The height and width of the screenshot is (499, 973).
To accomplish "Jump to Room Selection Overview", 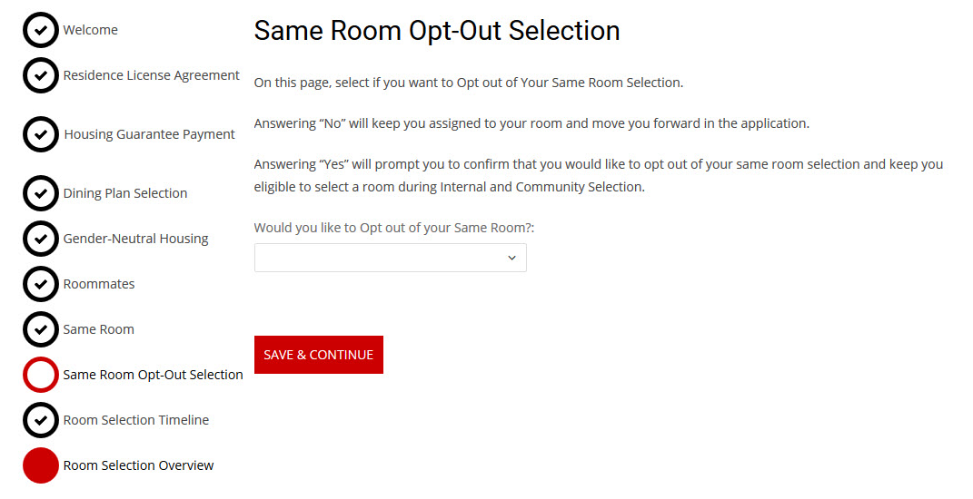I will (138, 465).
